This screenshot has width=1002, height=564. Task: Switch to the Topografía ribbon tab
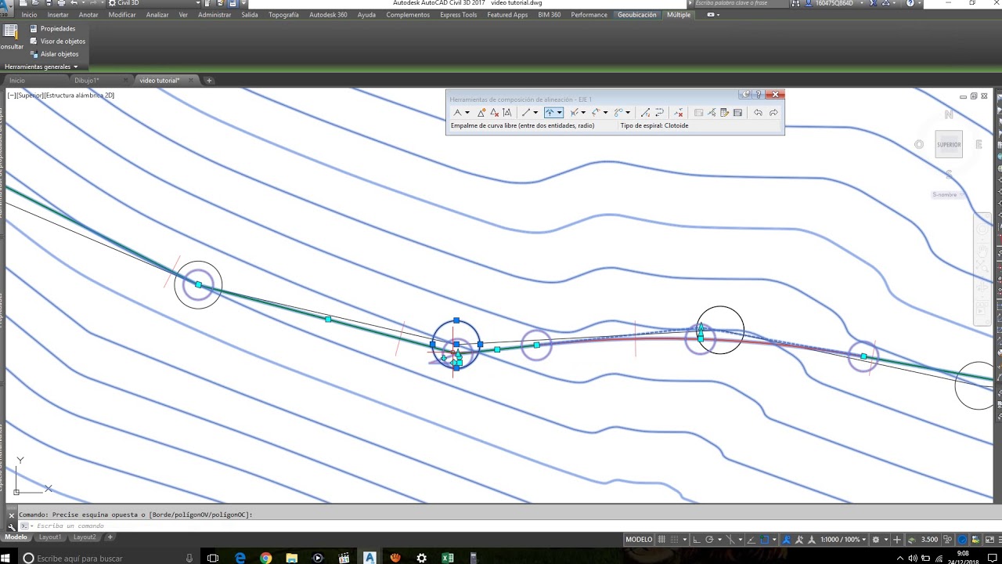click(283, 15)
